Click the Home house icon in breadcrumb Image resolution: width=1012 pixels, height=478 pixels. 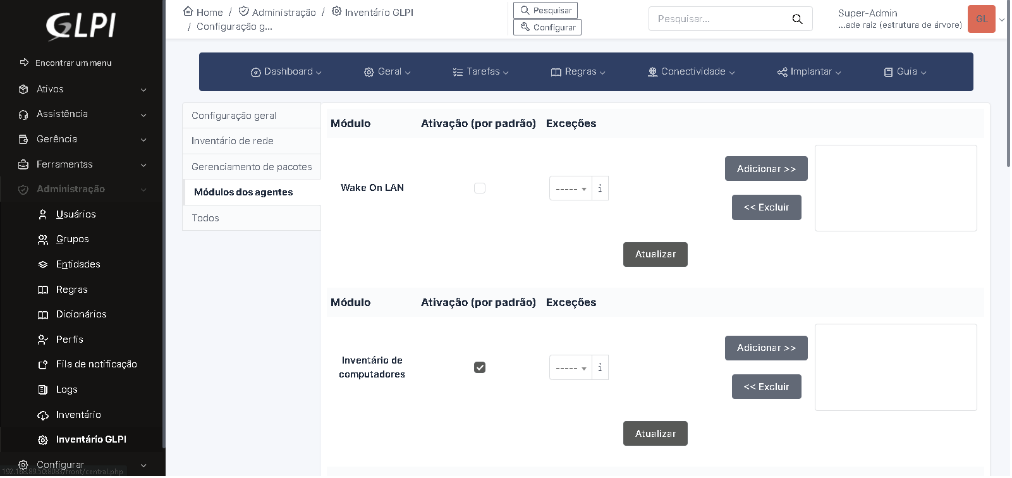coord(188,11)
